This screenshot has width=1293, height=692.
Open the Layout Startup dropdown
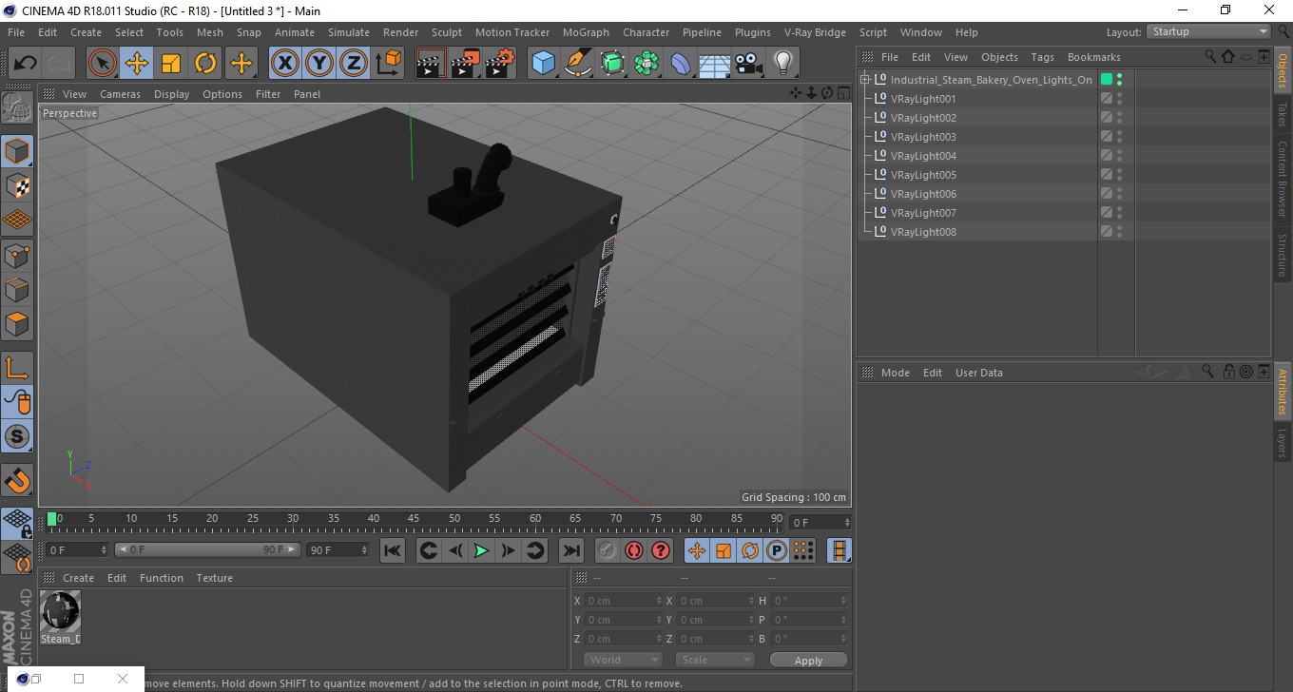(x=1208, y=31)
